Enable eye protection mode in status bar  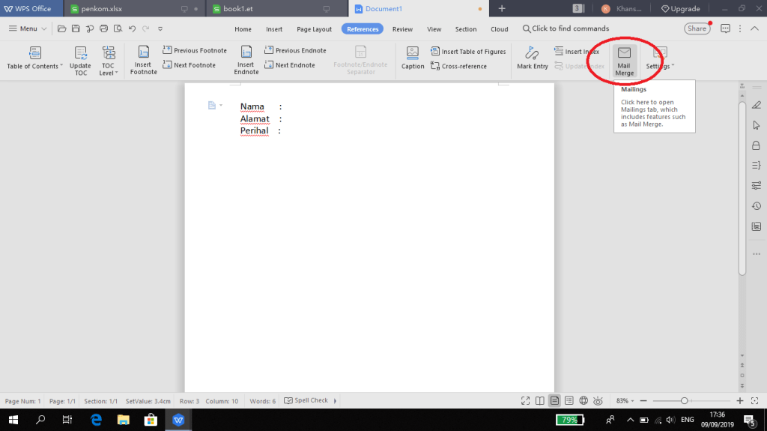pyautogui.click(x=598, y=401)
